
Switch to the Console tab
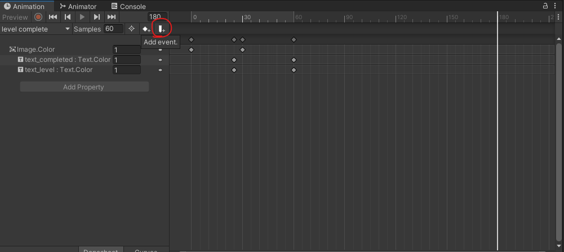[128, 6]
